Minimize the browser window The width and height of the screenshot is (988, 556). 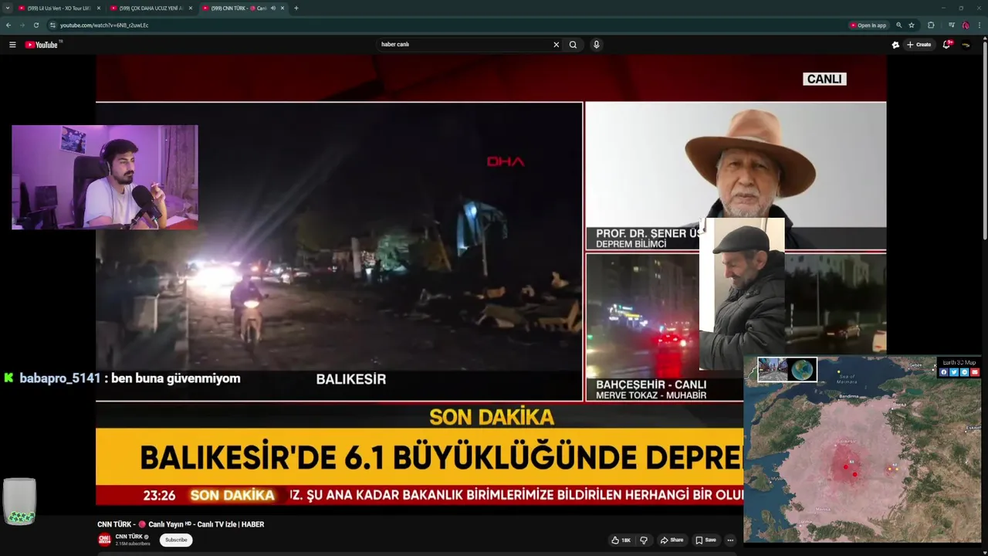[942, 8]
